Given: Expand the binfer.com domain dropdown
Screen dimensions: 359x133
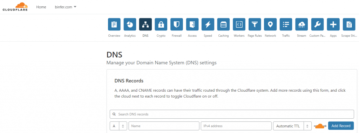Looking at the screenshot, I should coord(66,7).
